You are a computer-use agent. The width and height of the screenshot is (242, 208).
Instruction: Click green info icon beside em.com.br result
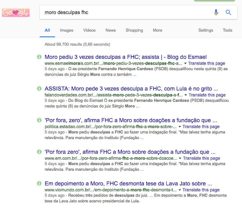pos(39,152)
